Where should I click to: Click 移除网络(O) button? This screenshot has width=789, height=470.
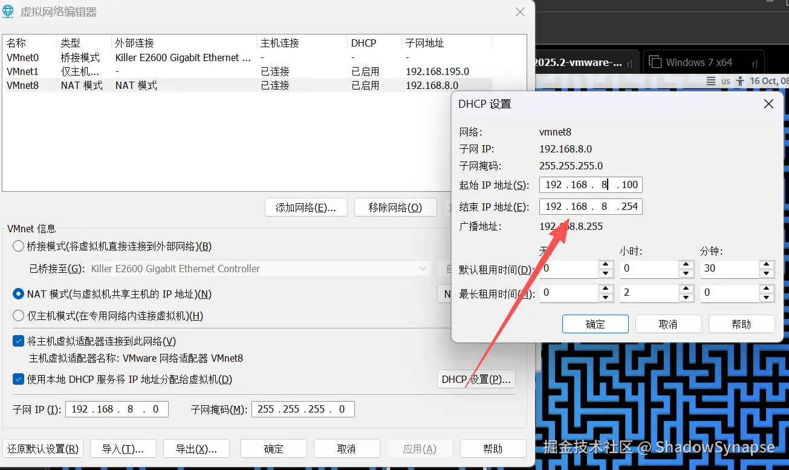coord(395,207)
